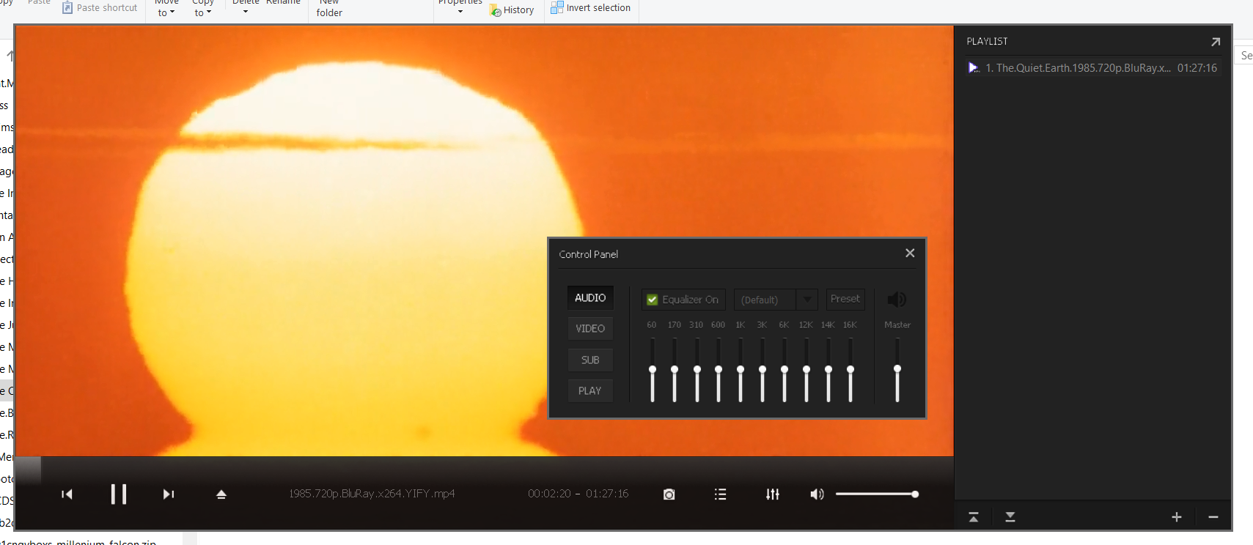Click the 600 Hz equalizer slider
Image resolution: width=1253 pixels, height=545 pixels.
[x=719, y=370]
